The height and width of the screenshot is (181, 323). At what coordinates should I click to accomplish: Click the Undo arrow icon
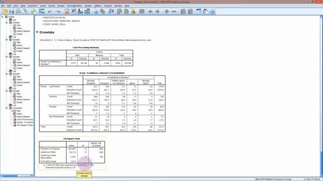tap(50, 12)
